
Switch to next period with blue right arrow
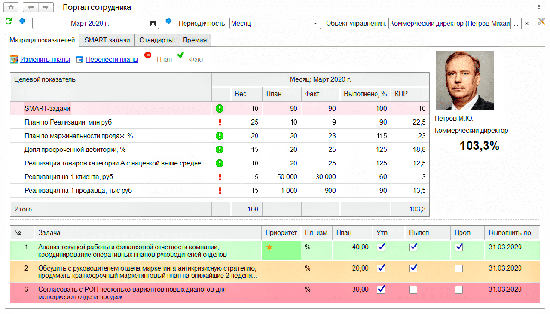[168, 21]
